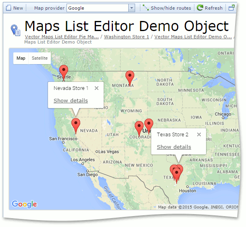Viewport: 246px width, 227px height.
Task: Open Vector Maps List Editor Pie Ma... breadcrumb
Action: coord(62,37)
